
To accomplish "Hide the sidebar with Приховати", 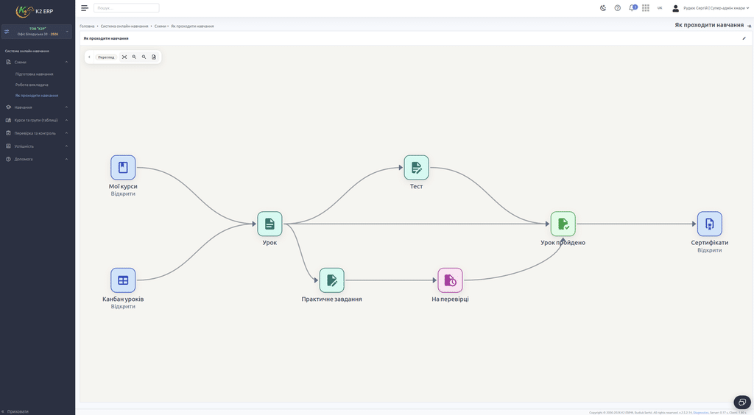I will [x=15, y=411].
